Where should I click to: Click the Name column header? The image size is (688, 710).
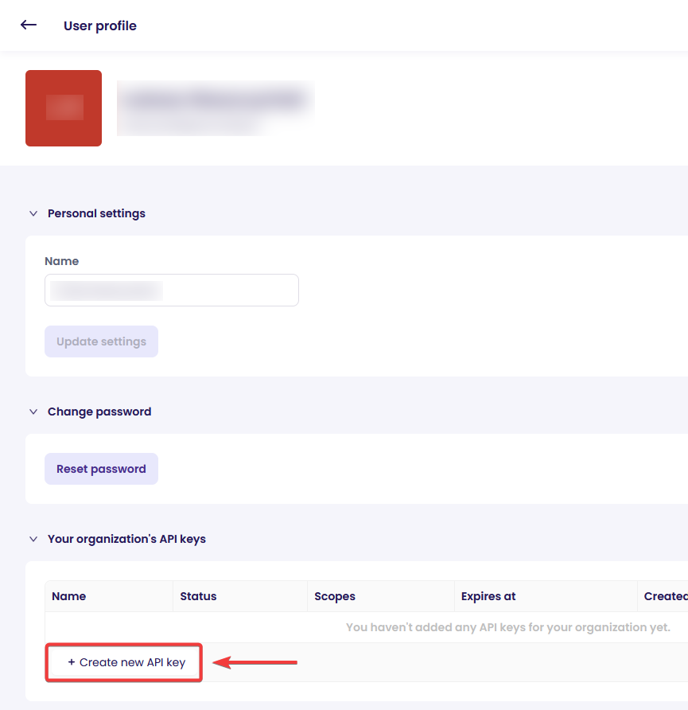[69, 596]
